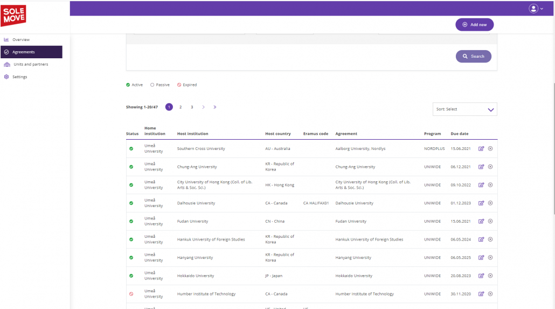
Task: Click the Showing 1-20/47 counter
Action: [x=142, y=107]
